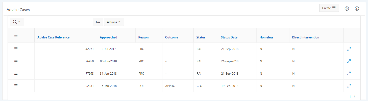The height and width of the screenshot is (101, 368).
Task: Focus the report search text field
Action: tap(58, 22)
